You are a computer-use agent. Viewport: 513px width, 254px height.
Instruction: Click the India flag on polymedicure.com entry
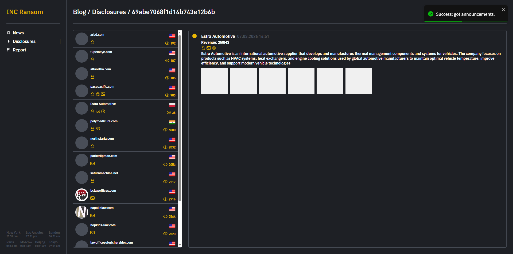point(172,122)
